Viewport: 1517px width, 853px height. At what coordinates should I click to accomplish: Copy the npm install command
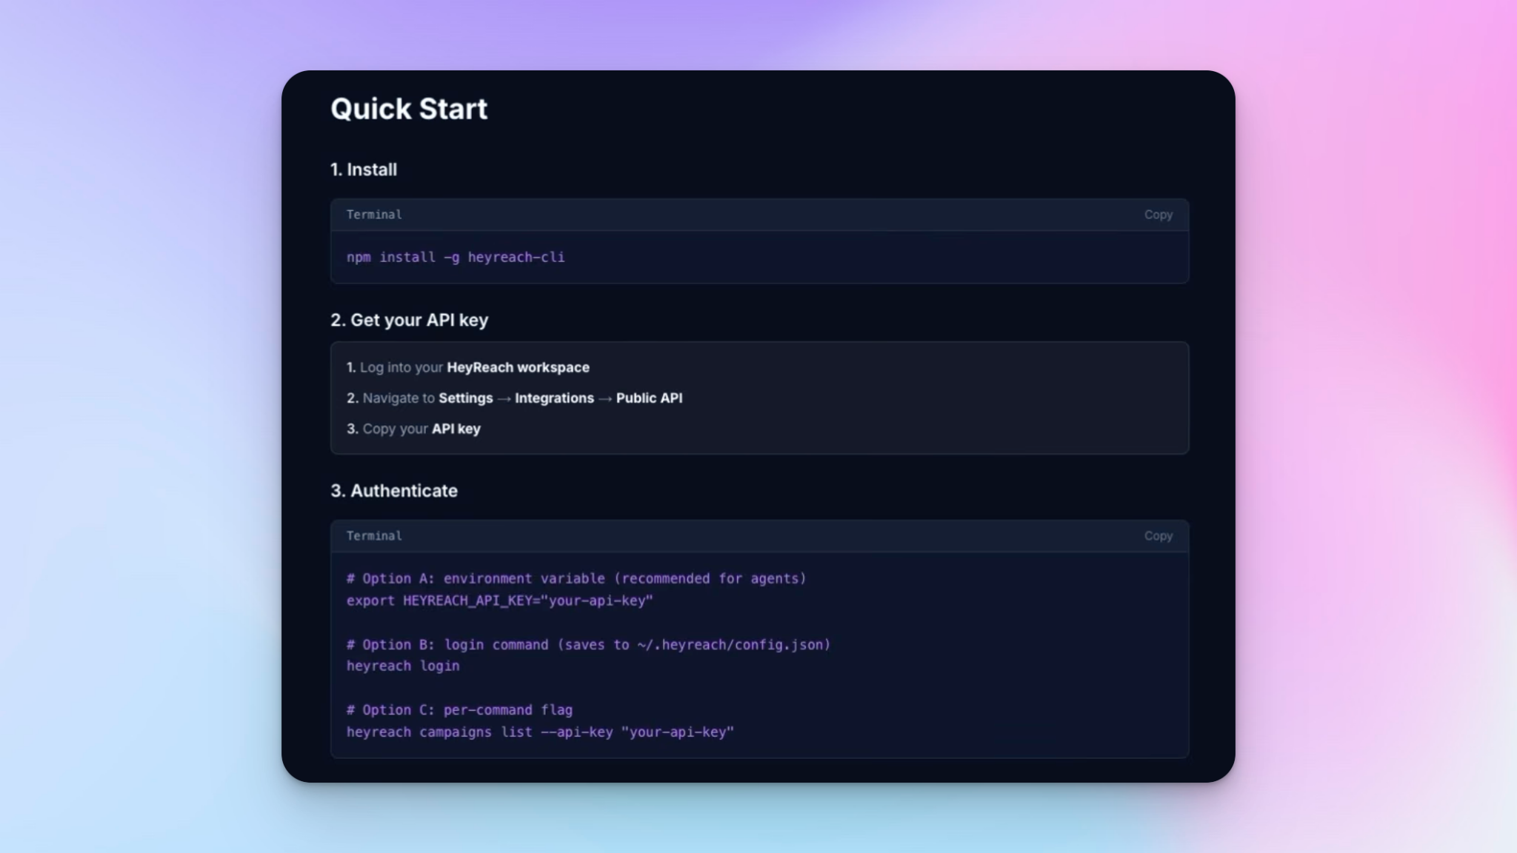(x=1158, y=215)
